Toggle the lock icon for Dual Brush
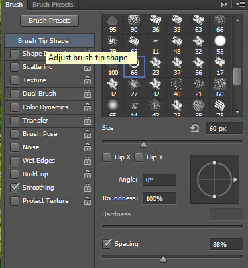Image resolution: width=248 pixels, height=268 pixels. [88, 94]
